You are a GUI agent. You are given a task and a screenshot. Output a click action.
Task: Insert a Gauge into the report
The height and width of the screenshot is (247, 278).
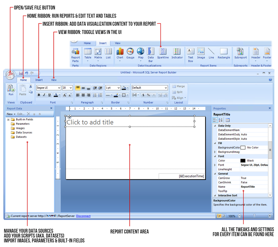tap(130, 53)
